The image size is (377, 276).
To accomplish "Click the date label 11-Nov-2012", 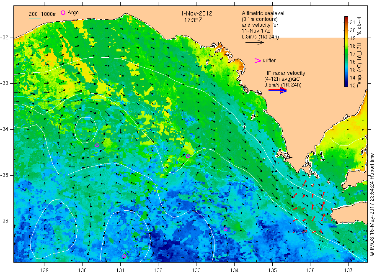I will click(195, 13).
